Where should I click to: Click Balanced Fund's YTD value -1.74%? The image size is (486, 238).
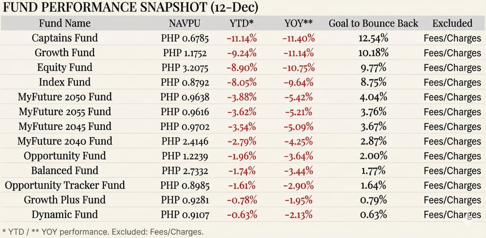pos(243,171)
